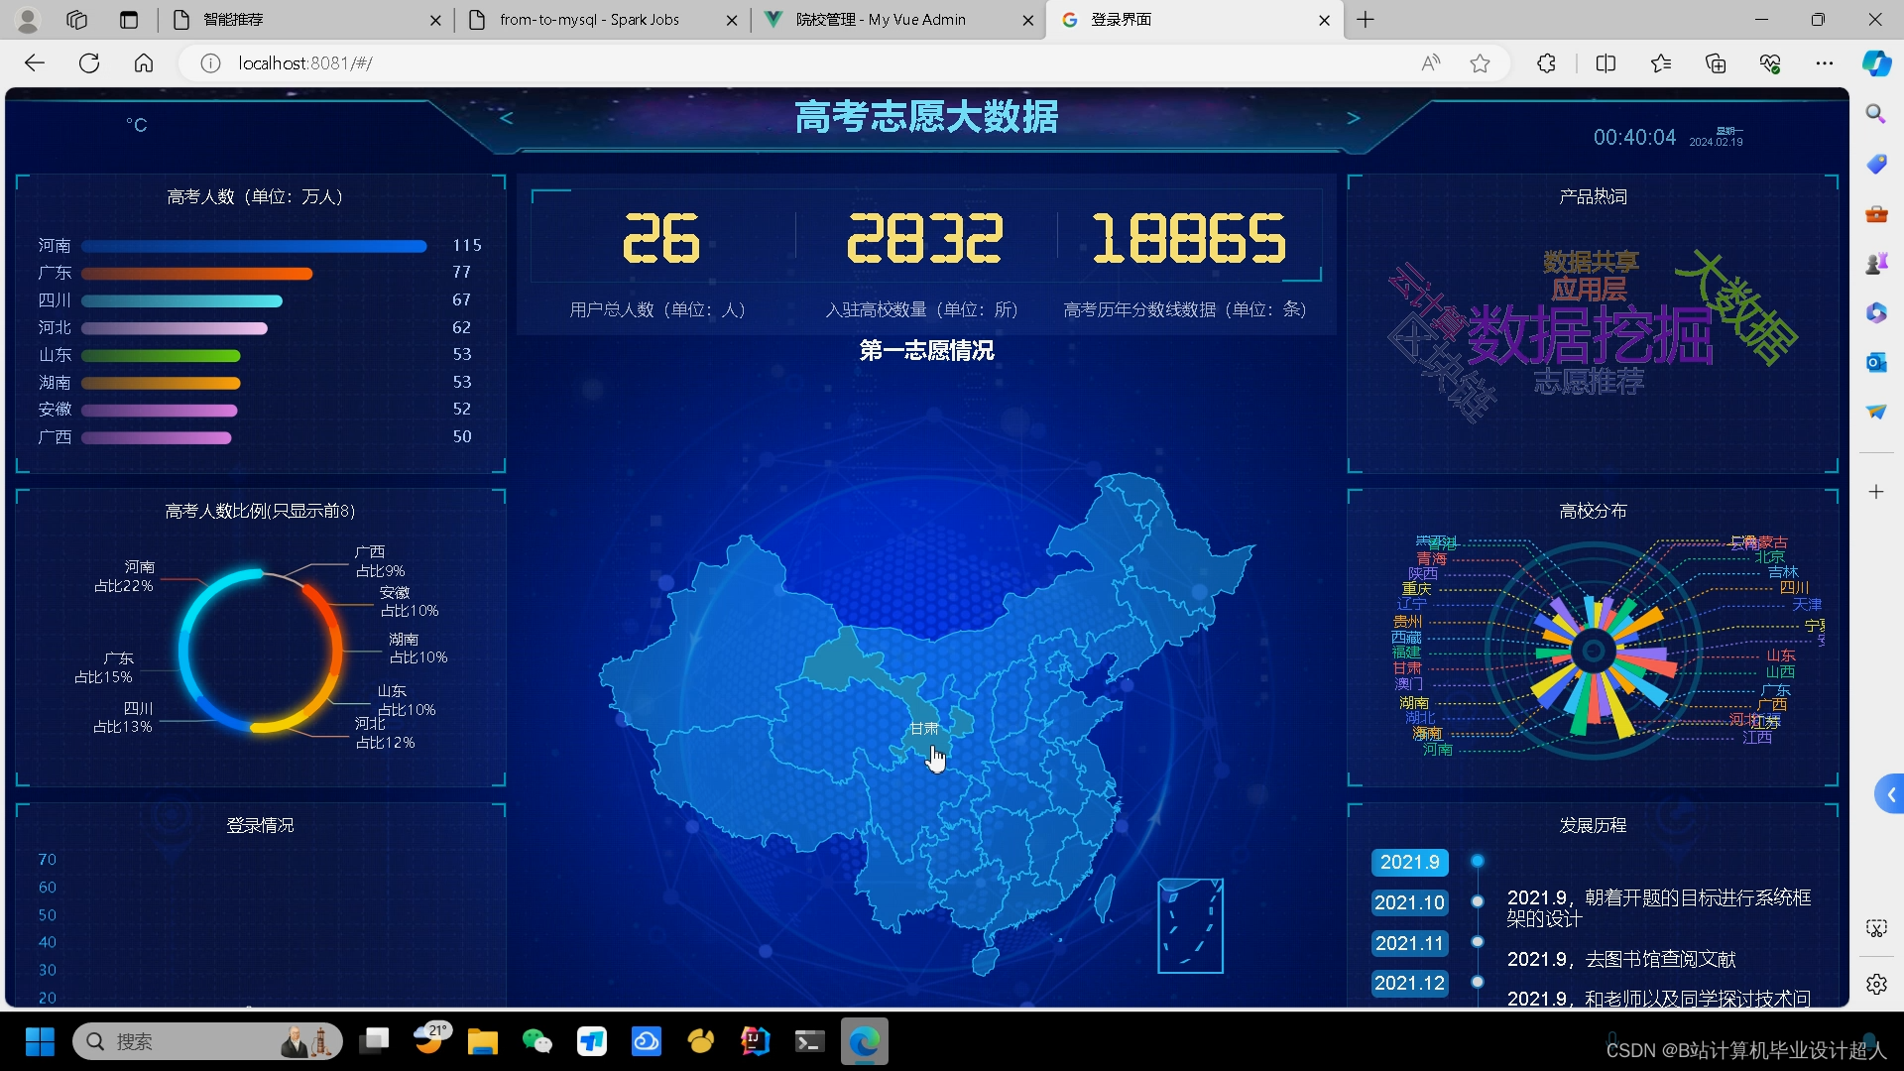Open browser extensions puzzle icon
This screenshot has width=1904, height=1071.
(1546, 63)
